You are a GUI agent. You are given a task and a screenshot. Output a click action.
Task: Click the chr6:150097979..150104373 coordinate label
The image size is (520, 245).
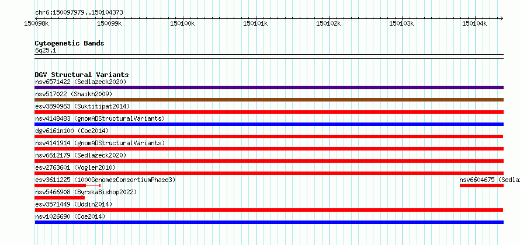(79, 13)
